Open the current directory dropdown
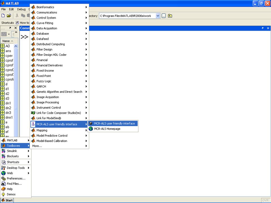The image size is (271, 203). tap(158, 16)
